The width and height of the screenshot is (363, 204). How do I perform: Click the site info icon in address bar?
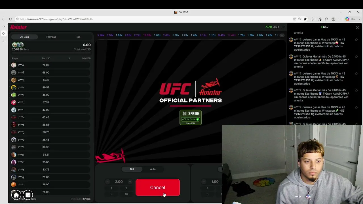click(17, 19)
